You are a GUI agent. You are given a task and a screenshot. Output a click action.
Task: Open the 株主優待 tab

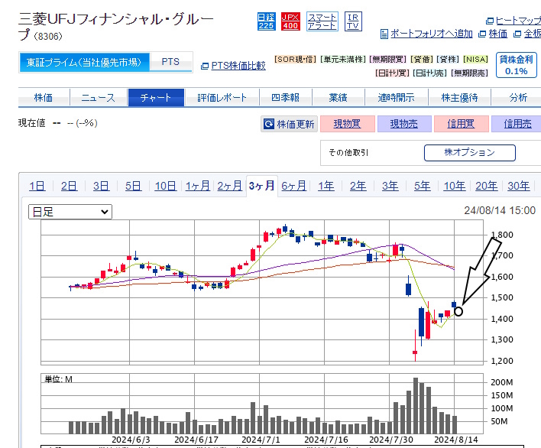(459, 98)
